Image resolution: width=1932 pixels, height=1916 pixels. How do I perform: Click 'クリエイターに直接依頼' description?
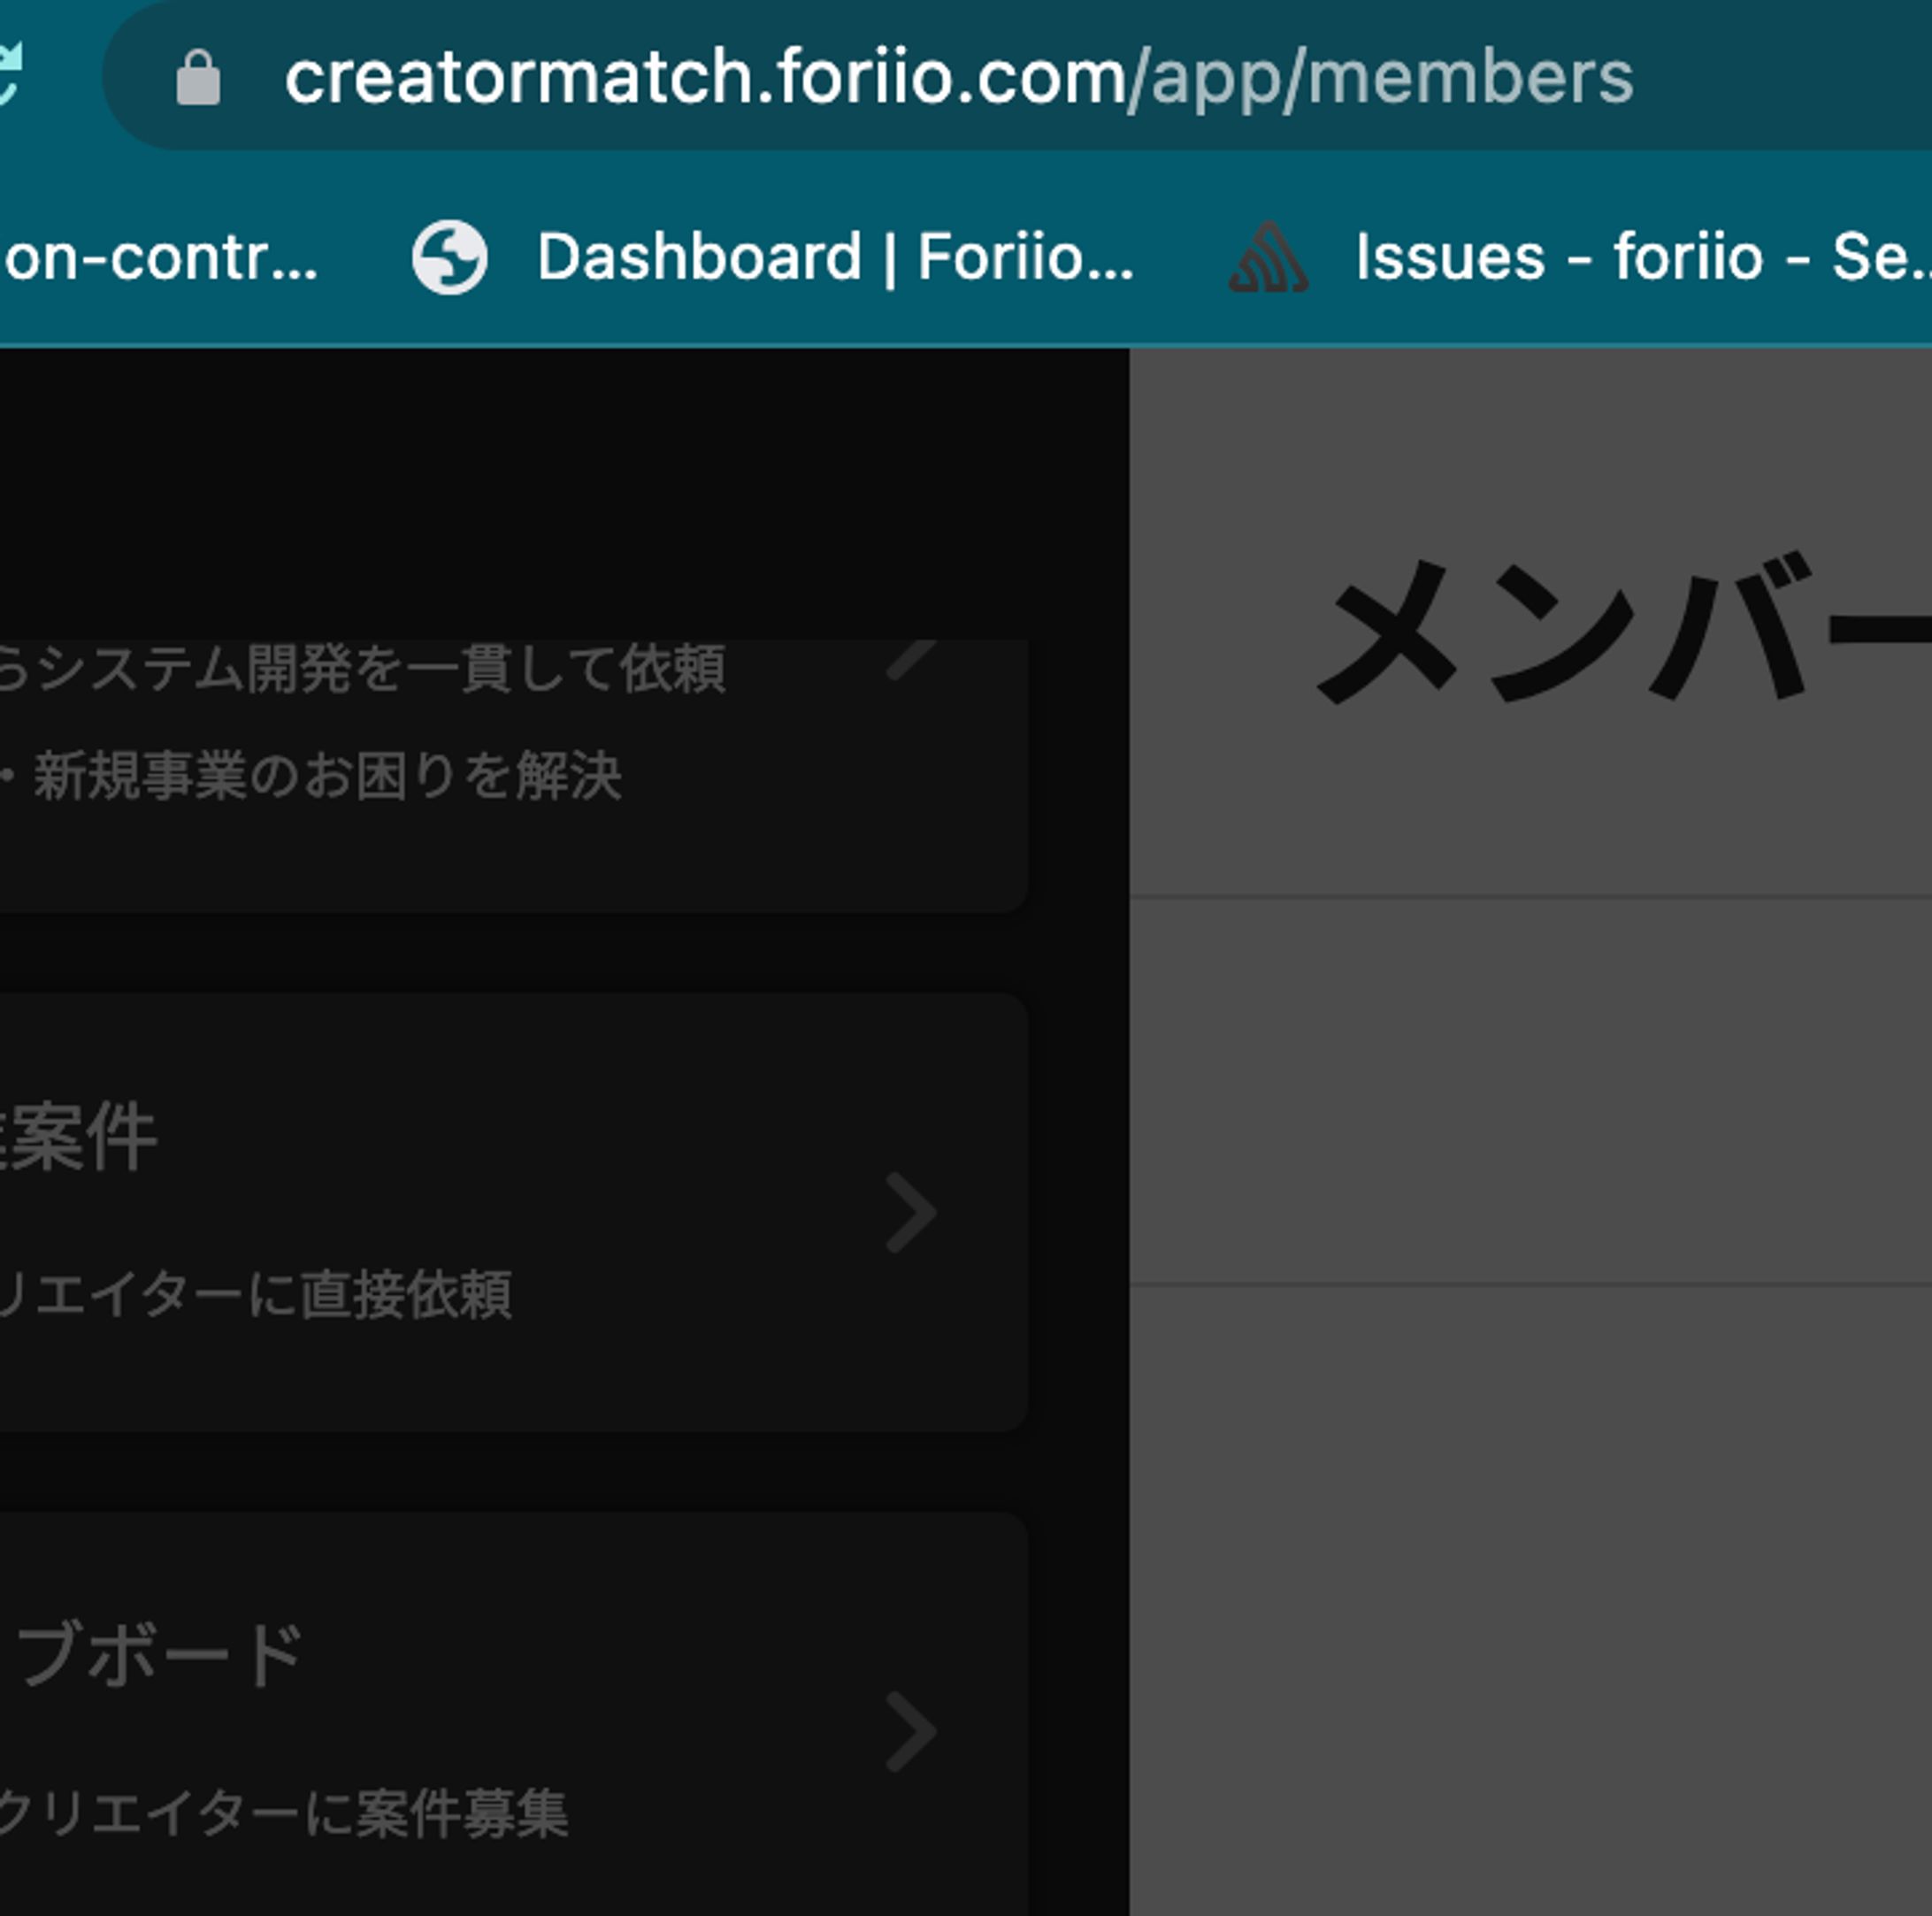tap(254, 1295)
